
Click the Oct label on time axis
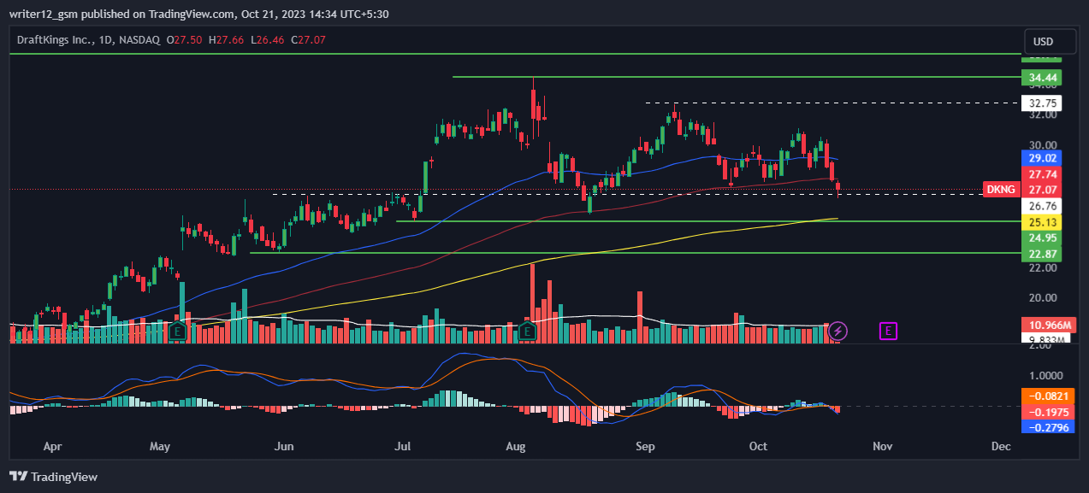coord(758,446)
